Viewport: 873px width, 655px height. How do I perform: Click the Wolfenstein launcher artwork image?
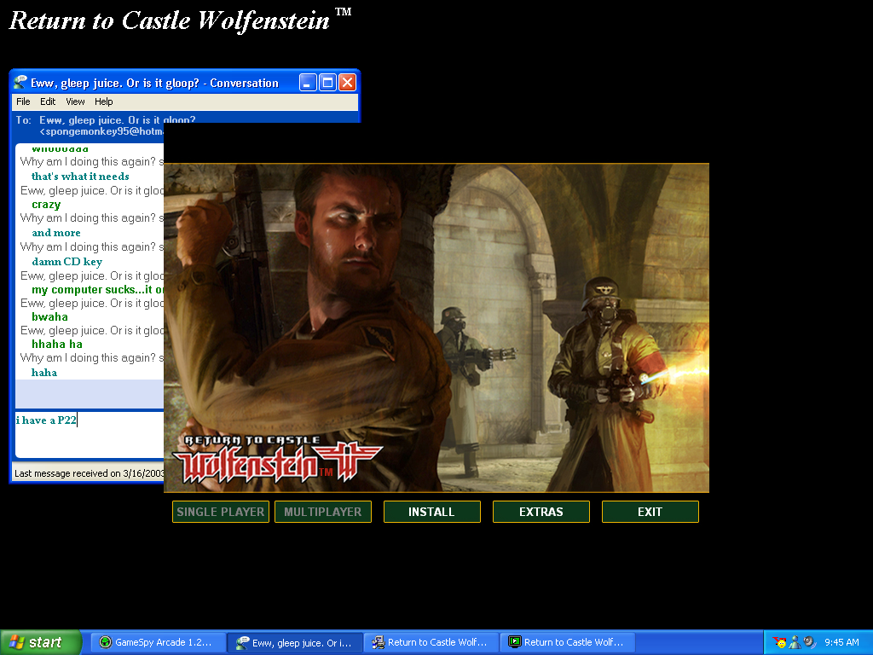click(436, 327)
